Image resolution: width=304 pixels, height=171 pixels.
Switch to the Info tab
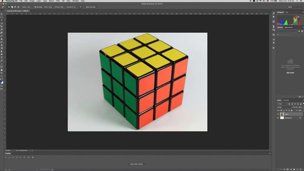(287, 12)
